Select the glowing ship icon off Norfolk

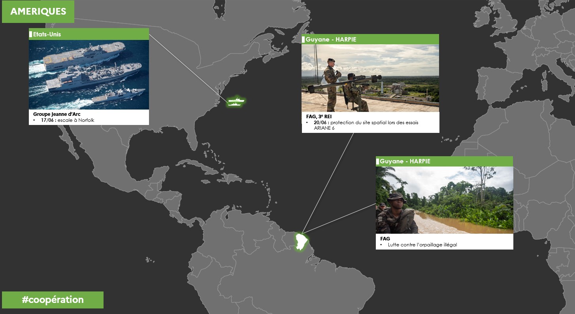[x=236, y=102]
